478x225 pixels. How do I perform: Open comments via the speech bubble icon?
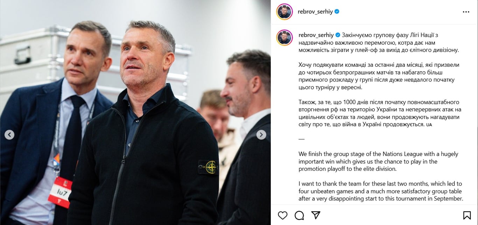[x=299, y=215]
